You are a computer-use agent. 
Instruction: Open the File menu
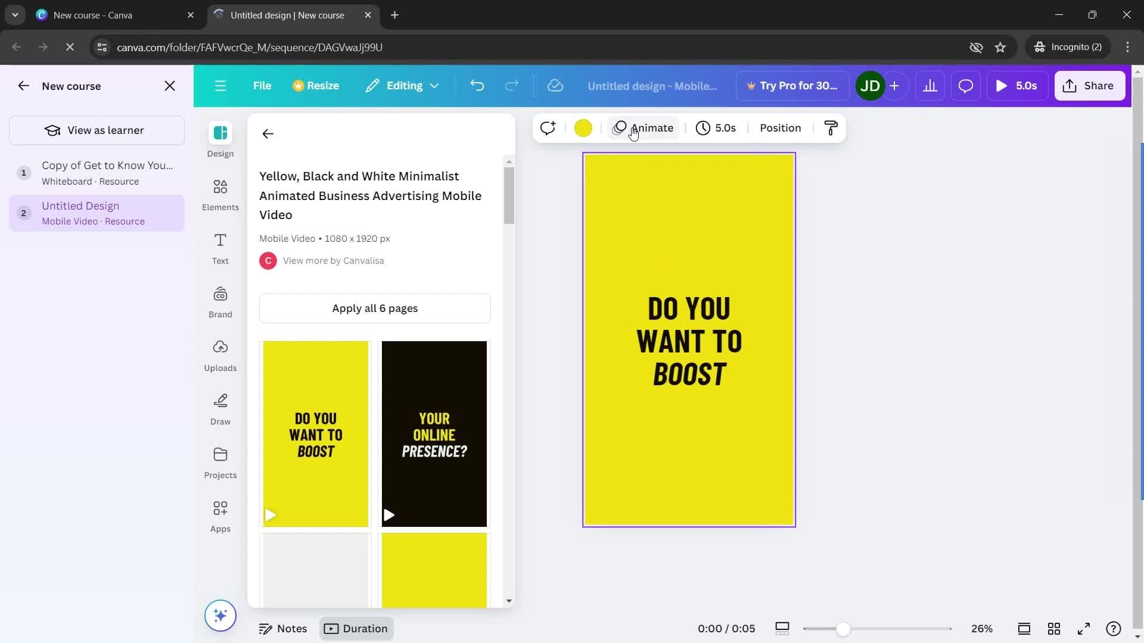[x=262, y=86]
